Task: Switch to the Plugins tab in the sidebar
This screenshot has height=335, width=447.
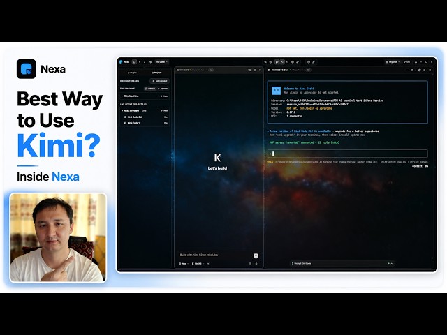Action: coord(132,73)
